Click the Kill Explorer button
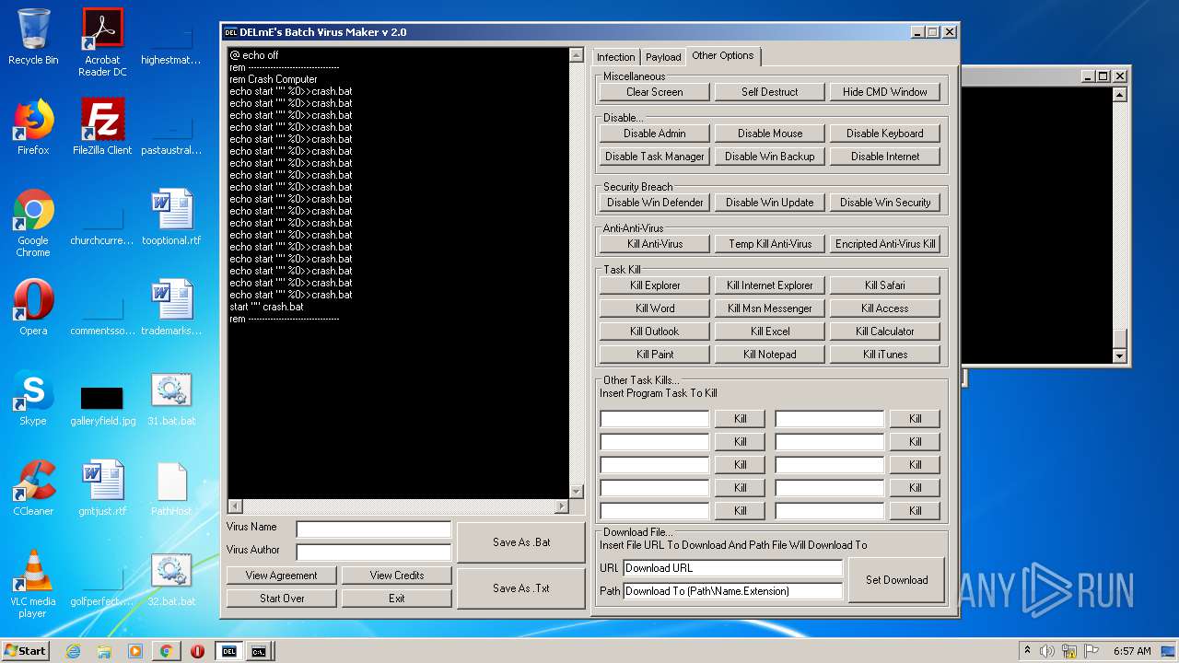This screenshot has width=1179, height=663. pyautogui.click(x=655, y=285)
